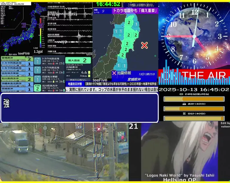This screenshot has height=183, width=230.
Task: Click the 2025/10/13 16:44:50 PGA timestamp
Action: 12,4
